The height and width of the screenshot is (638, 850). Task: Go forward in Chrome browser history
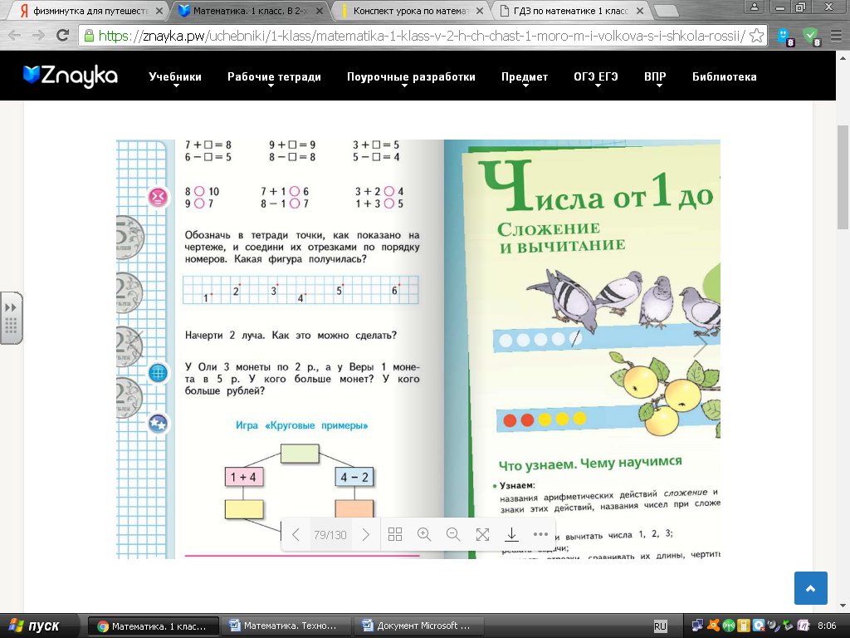coord(38,36)
